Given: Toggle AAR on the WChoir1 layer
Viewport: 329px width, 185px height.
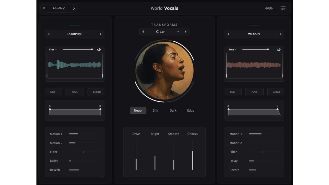Looking at the screenshot, I should (x=254, y=92).
